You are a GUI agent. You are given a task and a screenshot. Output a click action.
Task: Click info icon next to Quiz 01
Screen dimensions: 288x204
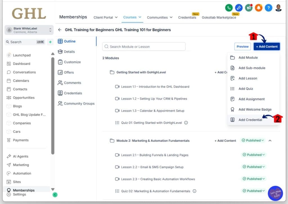pos(186,123)
